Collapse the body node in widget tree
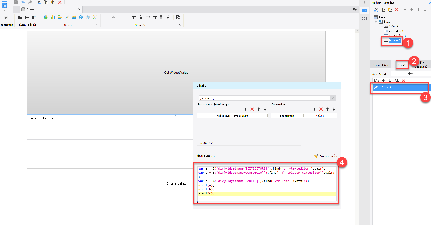This screenshot has width=431, height=225. pos(376,22)
